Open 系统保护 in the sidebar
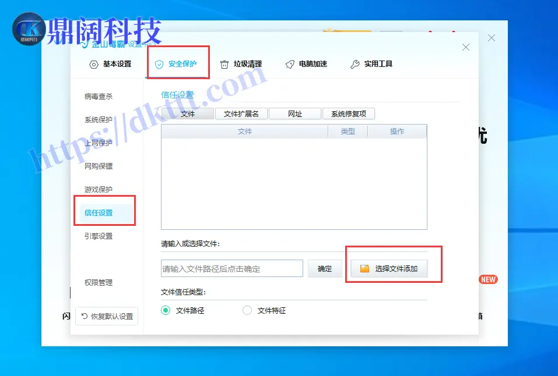This screenshot has height=376, width=558. pos(99,120)
